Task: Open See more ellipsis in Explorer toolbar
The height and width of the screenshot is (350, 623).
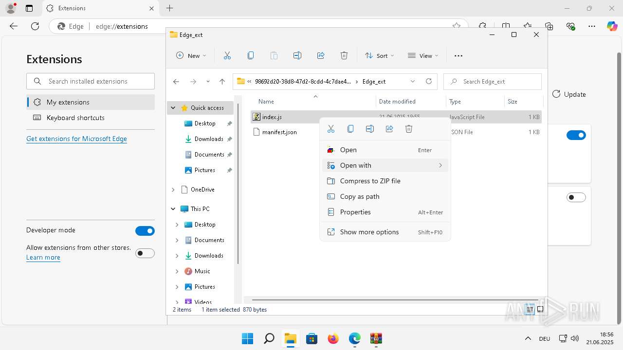Action: (458, 56)
